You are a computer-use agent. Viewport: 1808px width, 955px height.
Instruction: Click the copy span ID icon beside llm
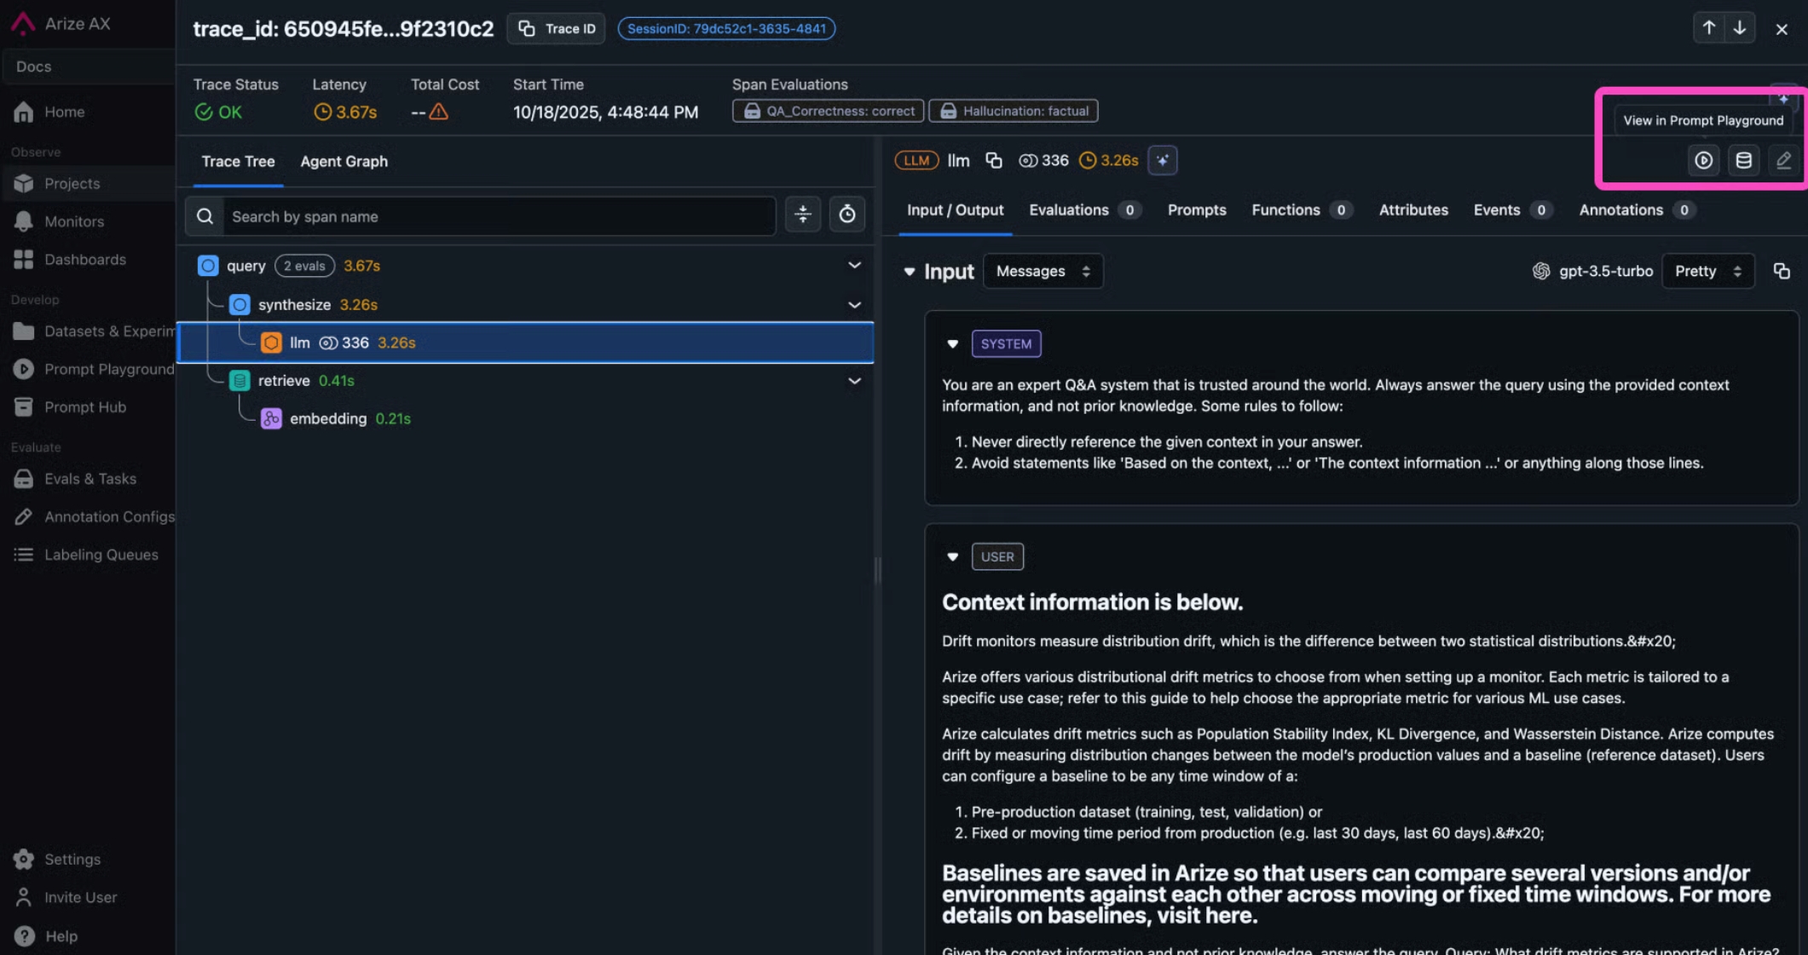[993, 160]
